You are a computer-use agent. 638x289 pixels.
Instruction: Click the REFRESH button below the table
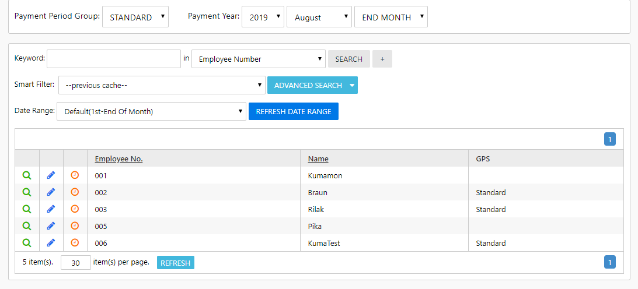tap(175, 263)
